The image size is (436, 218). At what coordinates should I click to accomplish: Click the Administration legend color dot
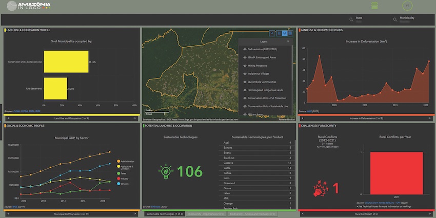pos(119,161)
